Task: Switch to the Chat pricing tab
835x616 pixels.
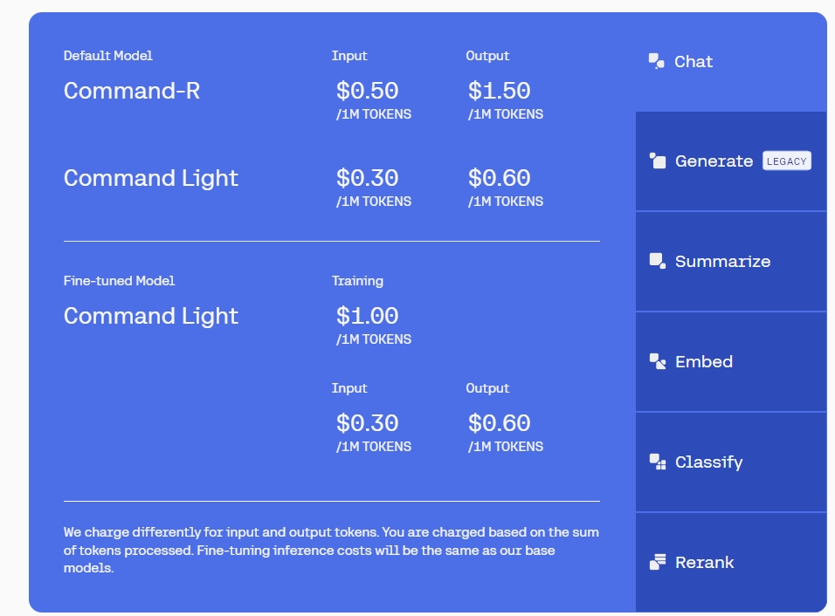Action: [694, 62]
